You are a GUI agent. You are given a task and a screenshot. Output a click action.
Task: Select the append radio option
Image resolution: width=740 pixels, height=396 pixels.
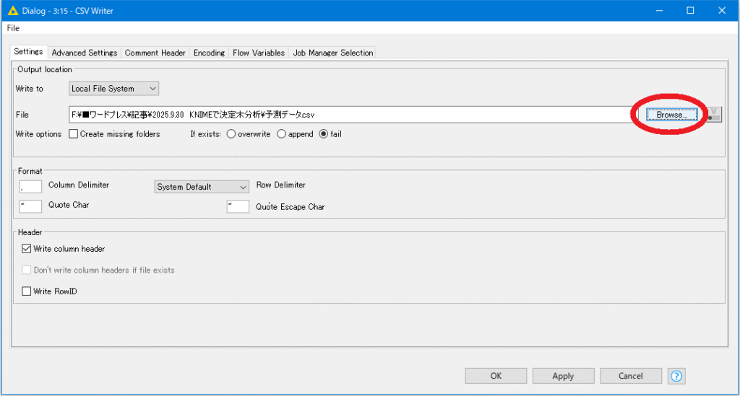pos(282,134)
